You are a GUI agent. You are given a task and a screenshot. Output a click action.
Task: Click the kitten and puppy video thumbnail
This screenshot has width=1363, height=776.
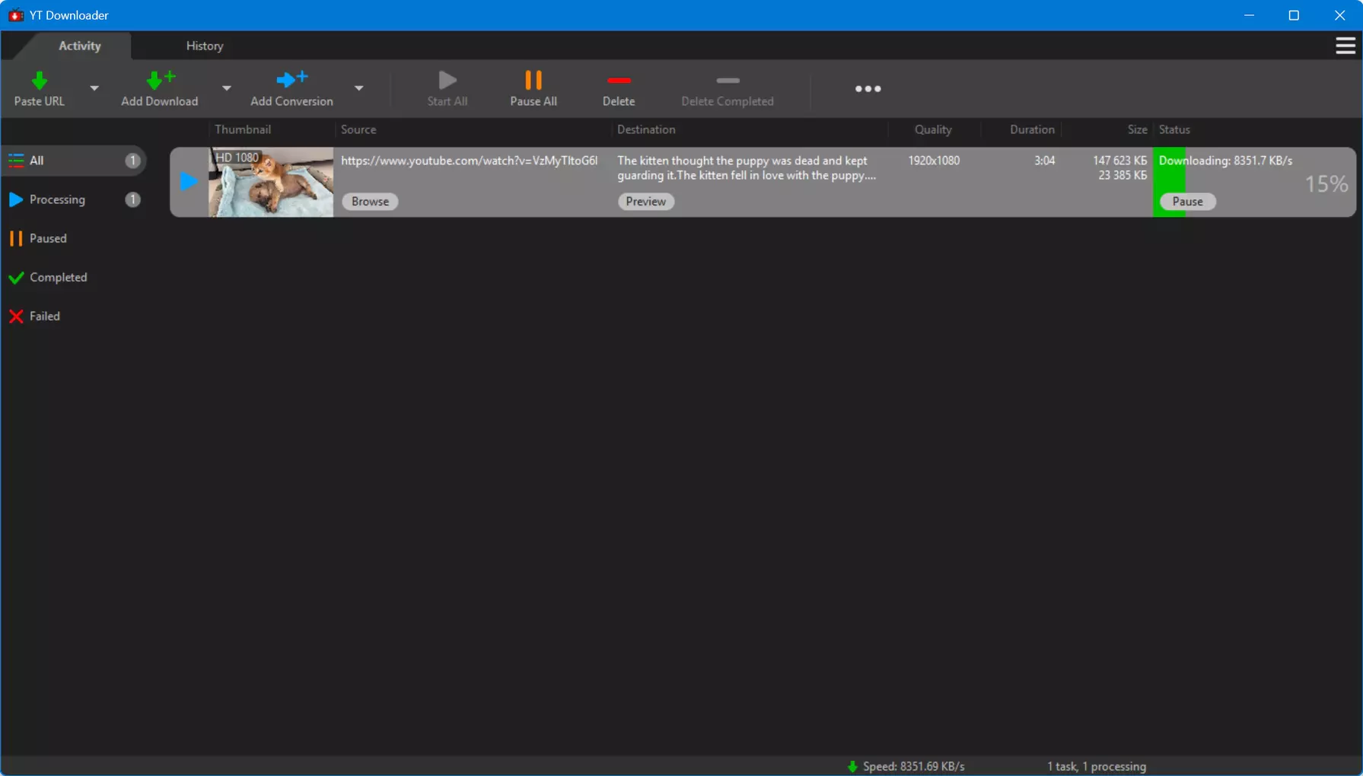tap(271, 182)
